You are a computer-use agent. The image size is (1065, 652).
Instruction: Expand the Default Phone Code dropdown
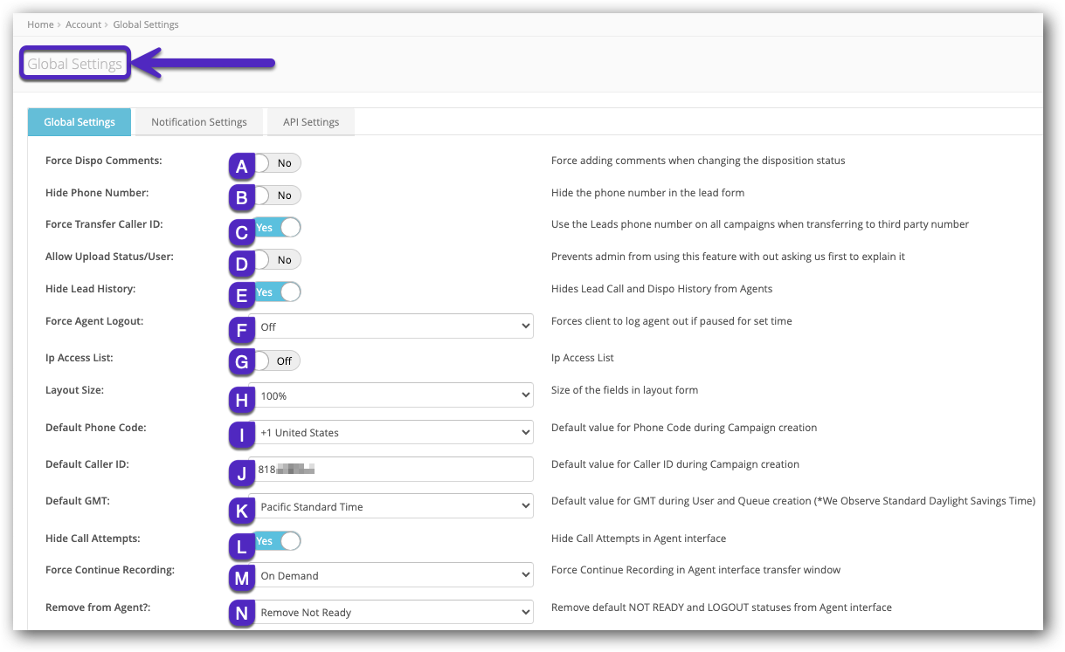(x=391, y=432)
